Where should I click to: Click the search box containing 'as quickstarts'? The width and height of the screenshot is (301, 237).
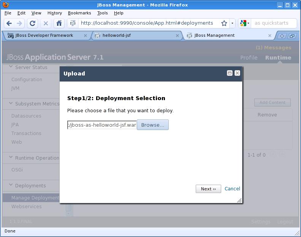pyautogui.click(x=273, y=23)
